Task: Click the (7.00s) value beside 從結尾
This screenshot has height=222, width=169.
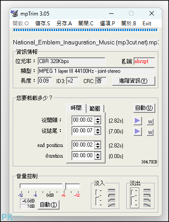Action: [x=116, y=131]
